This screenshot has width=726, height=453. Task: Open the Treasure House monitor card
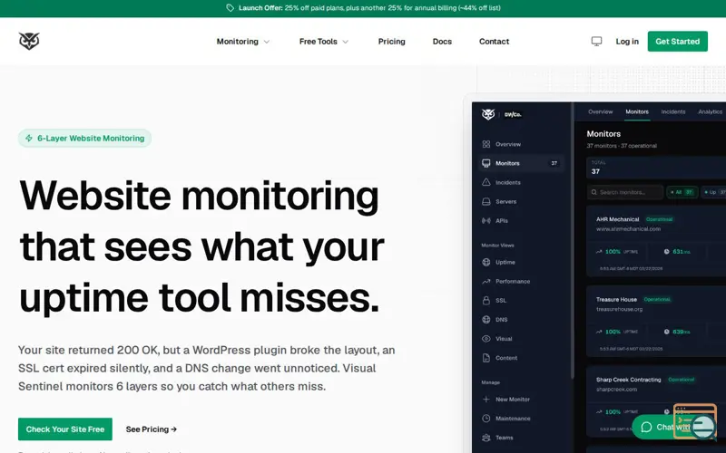[x=656, y=321]
